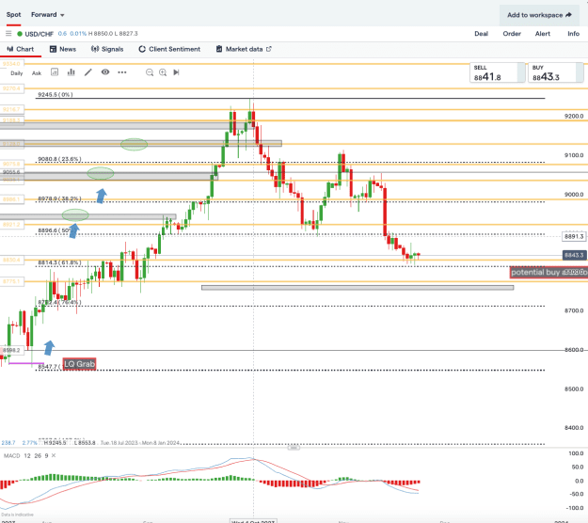588x523 pixels.
Task: Open the Deal ticket
Action: (x=481, y=34)
